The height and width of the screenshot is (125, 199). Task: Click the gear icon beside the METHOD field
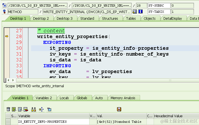pyautogui.click(x=4, y=12)
